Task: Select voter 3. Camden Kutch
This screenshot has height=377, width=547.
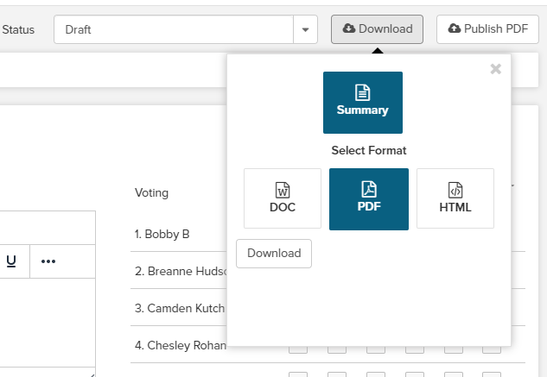Action: pos(180,308)
